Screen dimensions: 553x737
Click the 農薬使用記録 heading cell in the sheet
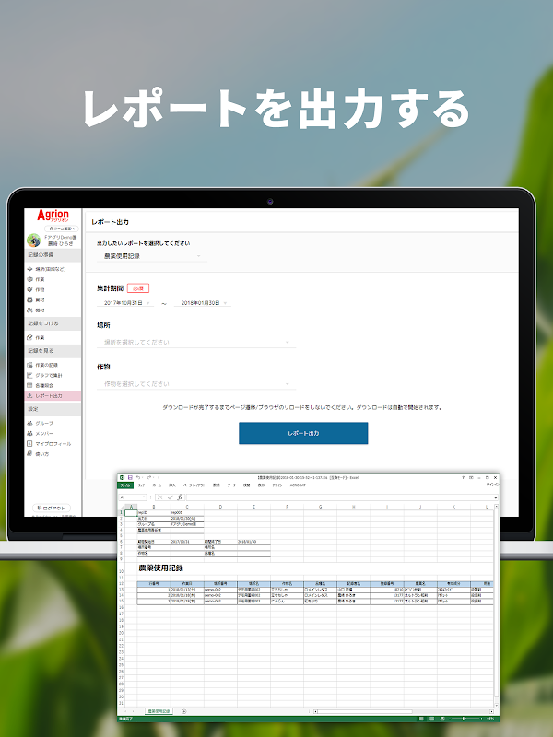pos(160,568)
